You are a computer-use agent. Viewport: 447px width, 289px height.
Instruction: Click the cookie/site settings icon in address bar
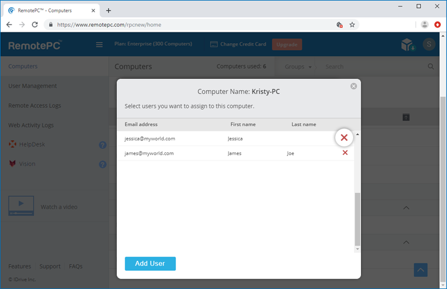[339, 25]
